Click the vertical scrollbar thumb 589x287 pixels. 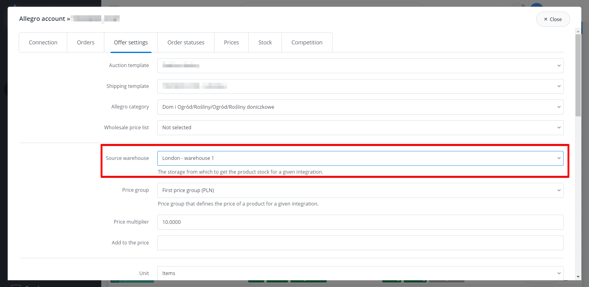click(x=578, y=75)
